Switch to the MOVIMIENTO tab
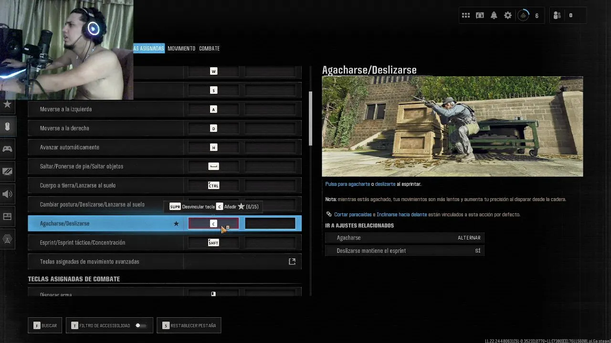 point(181,49)
